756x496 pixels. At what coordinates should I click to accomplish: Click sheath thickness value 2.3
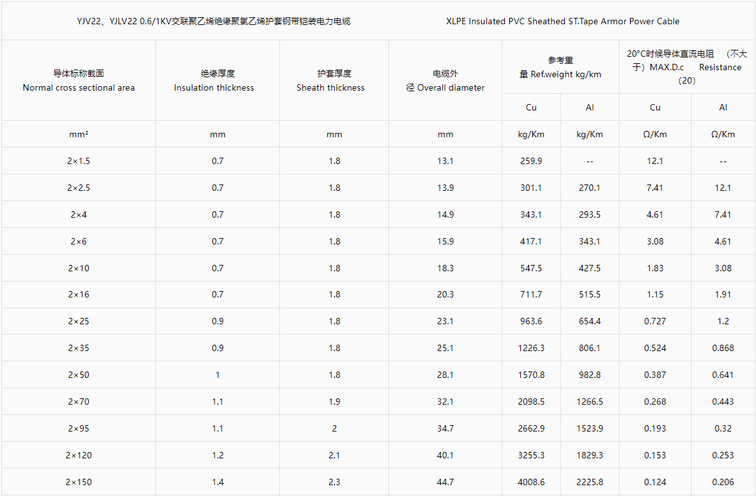click(x=334, y=482)
